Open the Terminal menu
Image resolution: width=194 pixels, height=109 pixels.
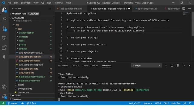59,3
